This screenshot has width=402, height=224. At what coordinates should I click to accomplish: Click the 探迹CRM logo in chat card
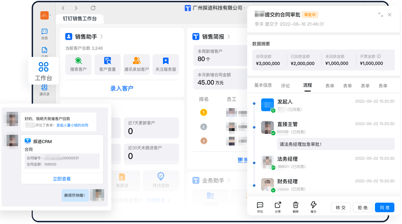click(28, 141)
